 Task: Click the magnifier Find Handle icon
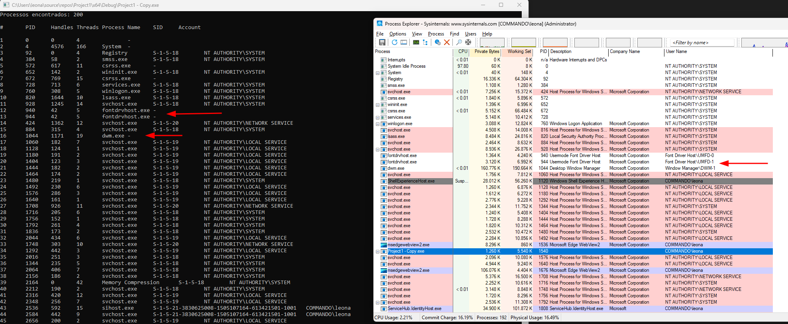[459, 42]
